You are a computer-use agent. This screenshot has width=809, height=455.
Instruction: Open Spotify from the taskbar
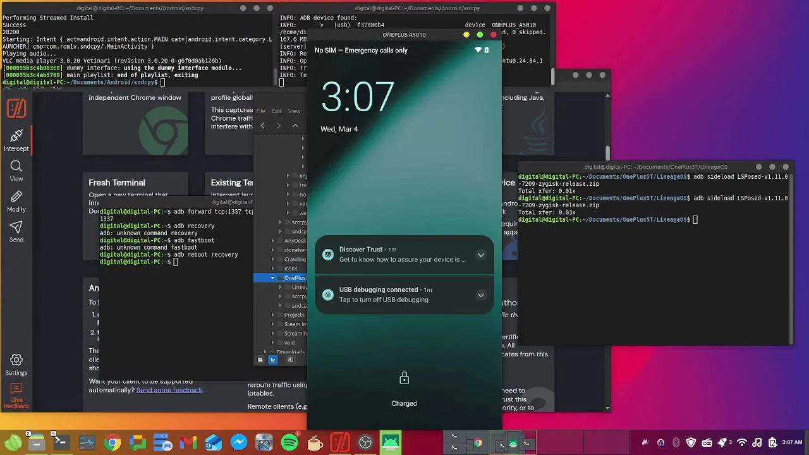(x=289, y=442)
